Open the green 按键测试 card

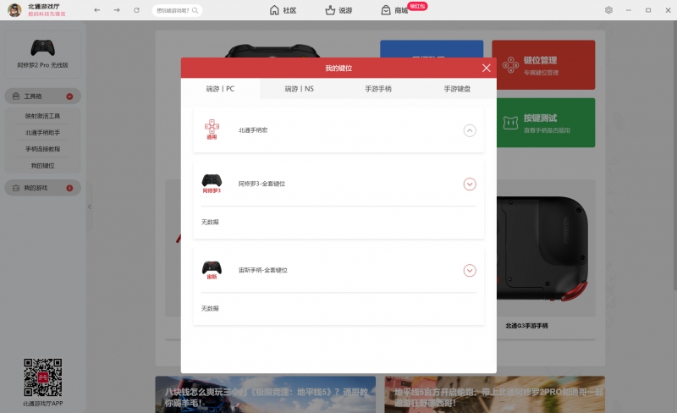coord(546,123)
